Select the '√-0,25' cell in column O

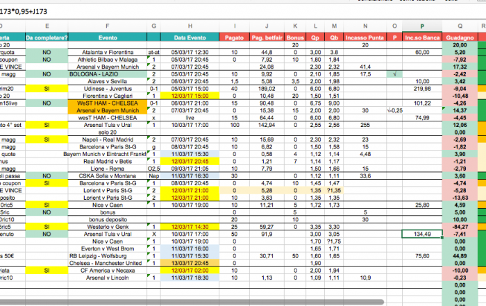394,110
